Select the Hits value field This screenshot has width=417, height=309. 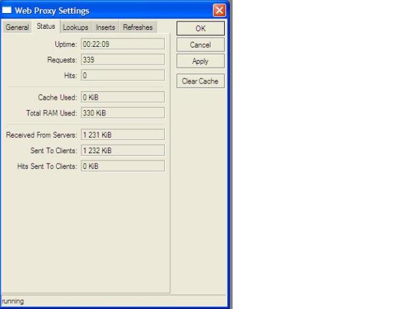click(x=123, y=76)
